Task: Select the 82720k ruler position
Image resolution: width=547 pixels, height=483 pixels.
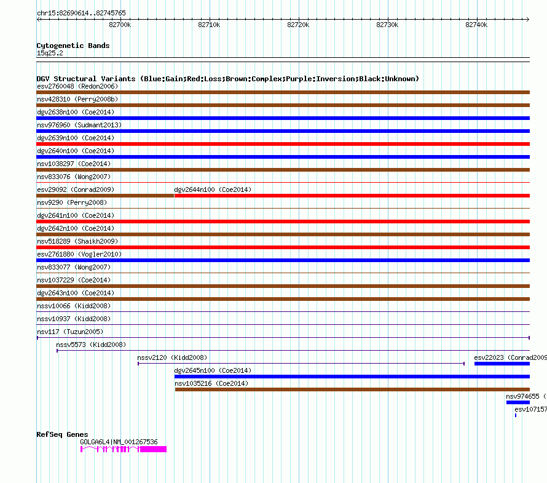Action: 298,25
